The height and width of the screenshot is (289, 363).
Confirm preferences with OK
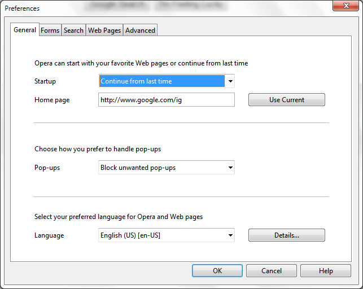217,271
